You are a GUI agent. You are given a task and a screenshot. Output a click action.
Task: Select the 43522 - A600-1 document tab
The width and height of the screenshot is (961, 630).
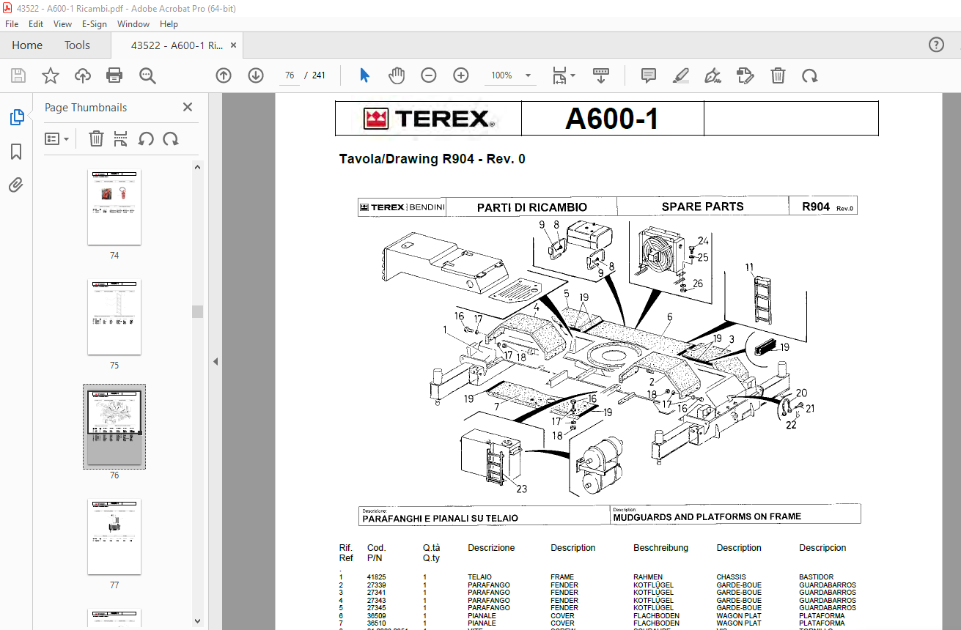click(x=177, y=45)
